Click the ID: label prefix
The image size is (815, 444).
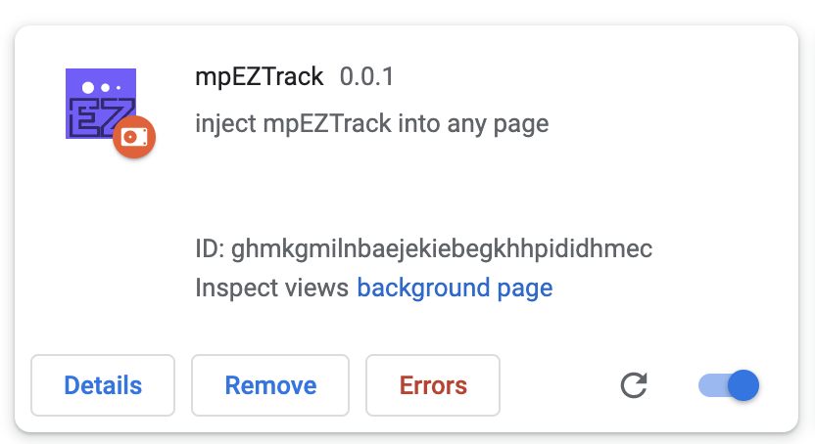click(x=210, y=248)
